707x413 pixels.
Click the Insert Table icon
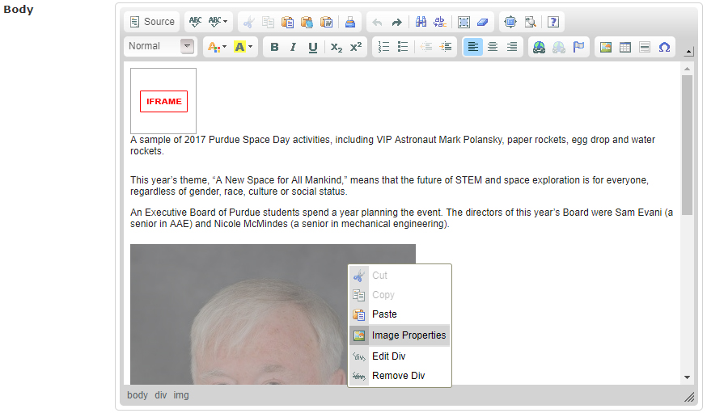tap(625, 47)
